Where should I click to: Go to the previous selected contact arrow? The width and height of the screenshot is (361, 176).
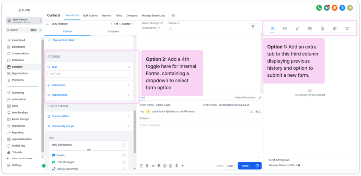(x=112, y=24)
